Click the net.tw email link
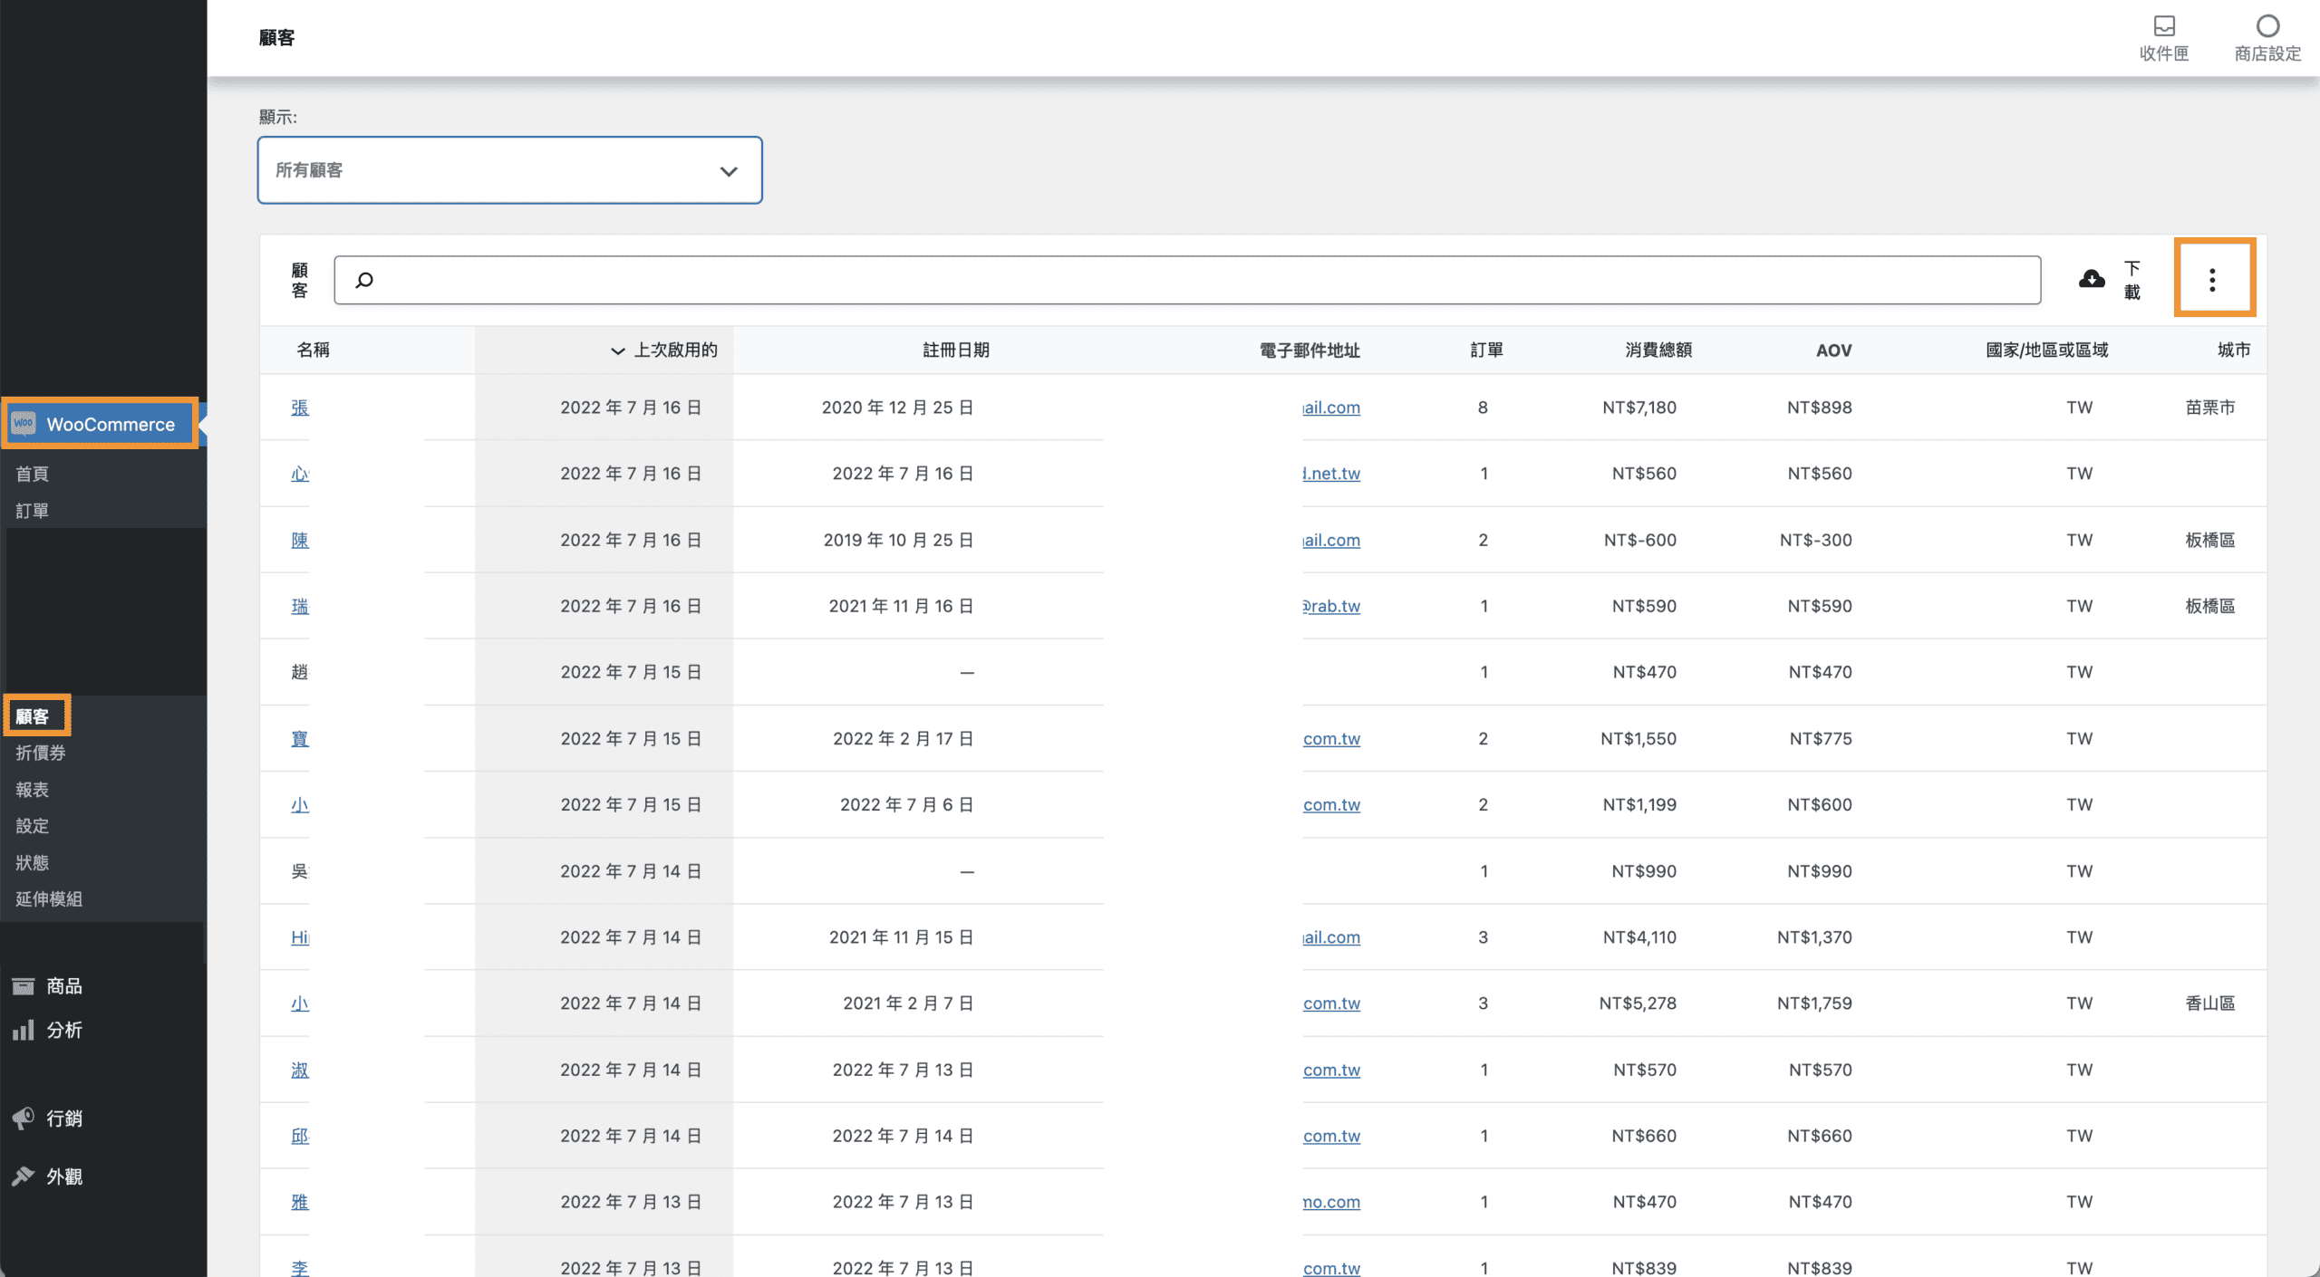 tap(1331, 474)
